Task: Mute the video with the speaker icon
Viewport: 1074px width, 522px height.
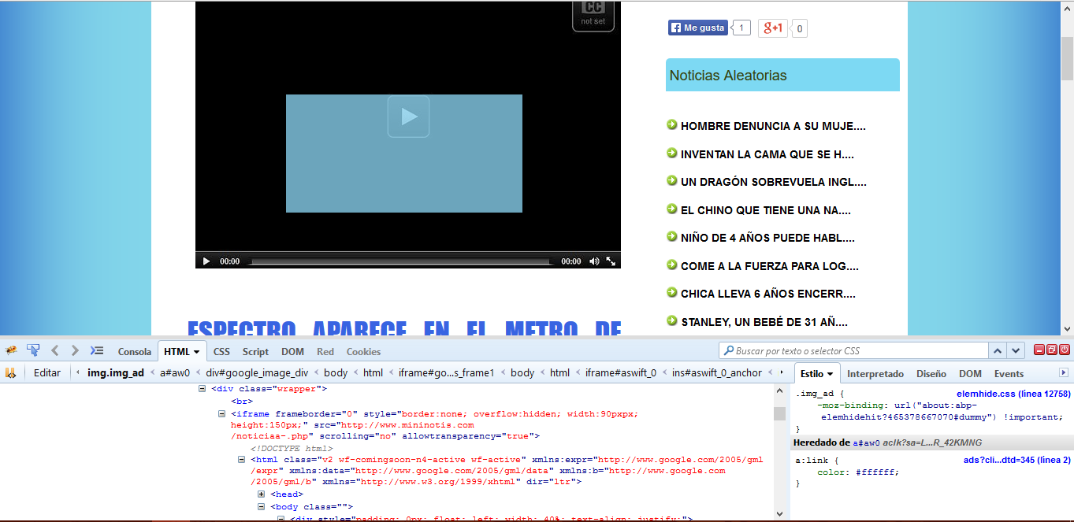Action: point(594,261)
